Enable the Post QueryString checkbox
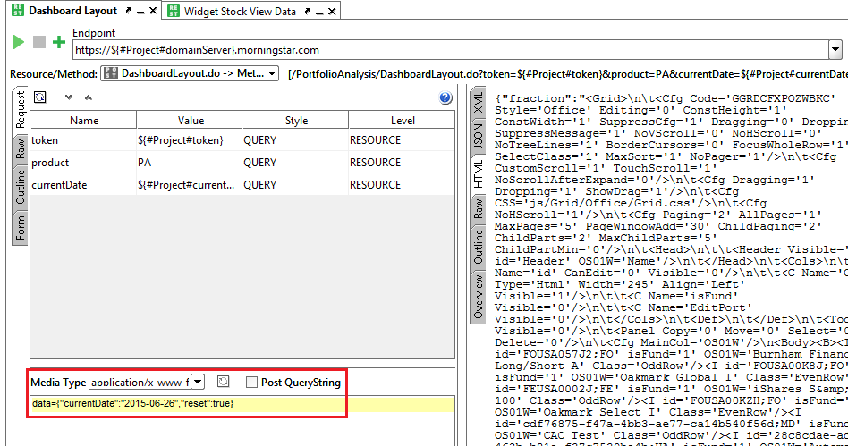The image size is (848, 446). point(251,383)
